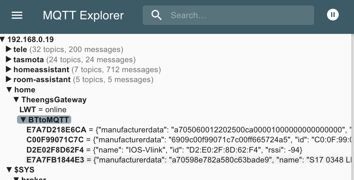The image size is (354, 180).
Task: Click the search magnifier icon
Action: [x=156, y=15]
